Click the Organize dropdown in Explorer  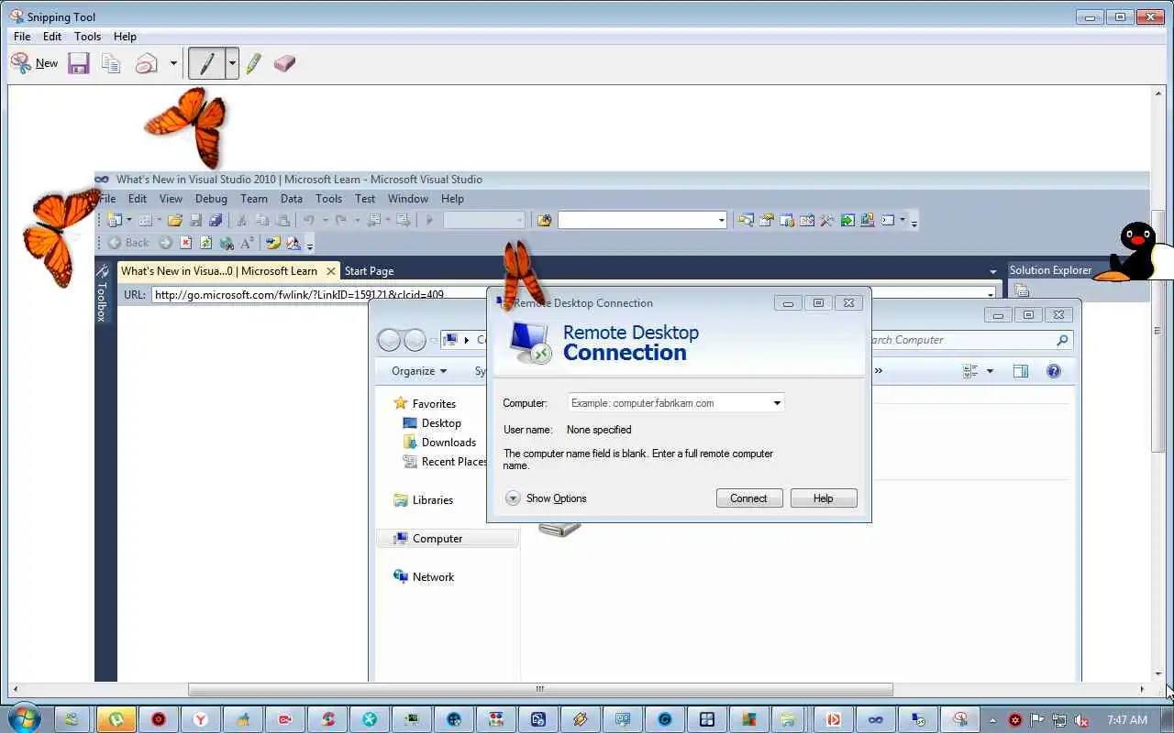point(419,371)
